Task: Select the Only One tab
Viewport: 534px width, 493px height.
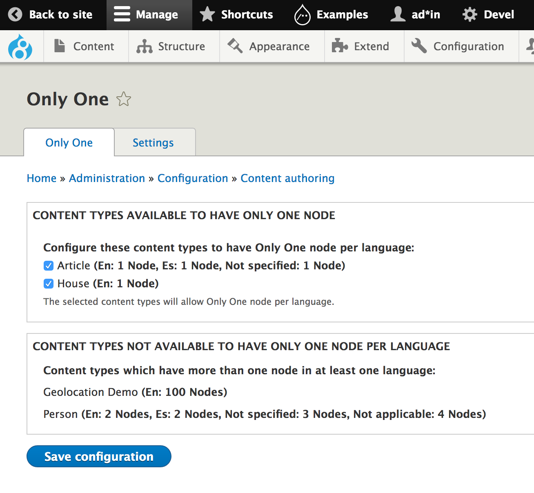Action: click(x=69, y=143)
